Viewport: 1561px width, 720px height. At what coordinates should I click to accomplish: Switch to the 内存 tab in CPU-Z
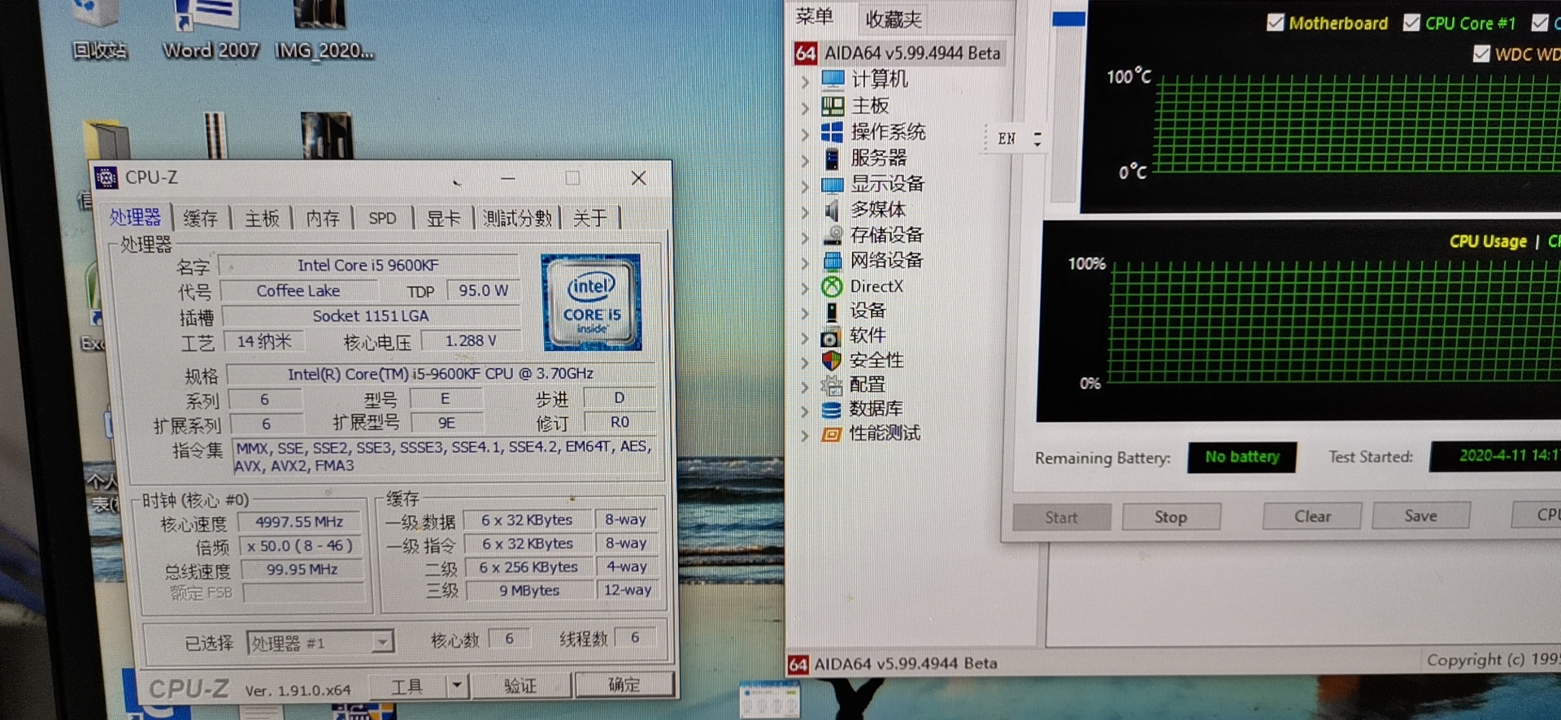pyautogui.click(x=323, y=218)
